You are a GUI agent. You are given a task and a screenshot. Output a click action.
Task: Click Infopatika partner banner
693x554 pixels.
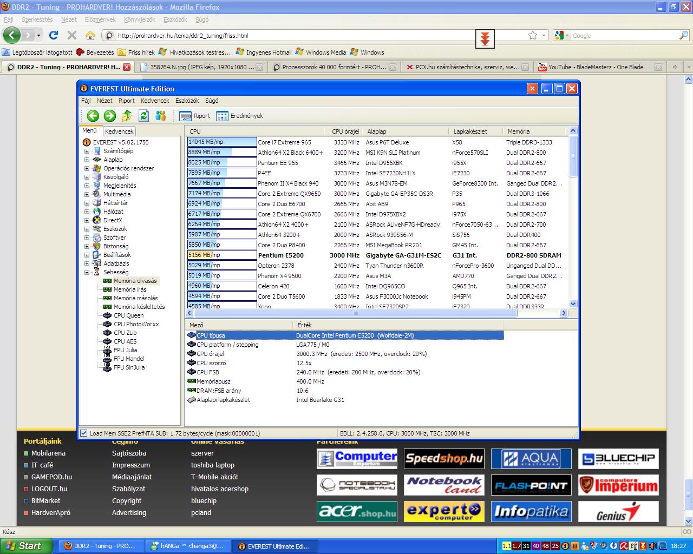531,511
